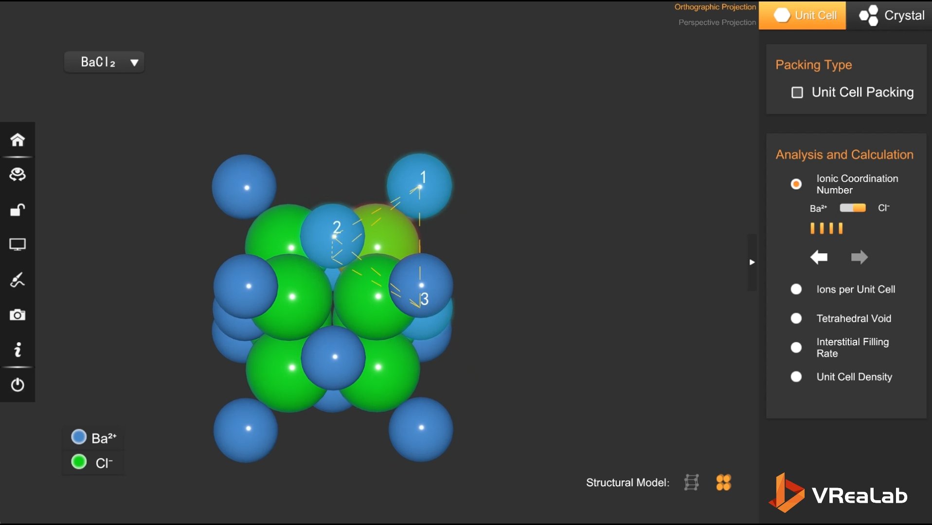The width and height of the screenshot is (932, 525).
Task: Open the info icon
Action: 18,350
